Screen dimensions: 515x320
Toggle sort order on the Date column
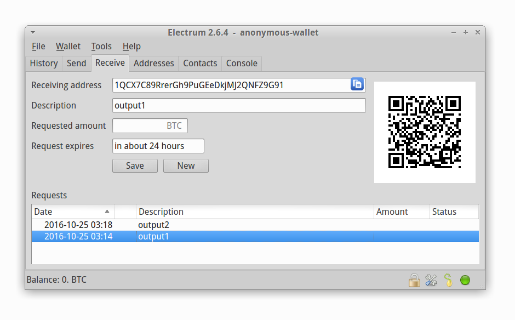coord(72,212)
